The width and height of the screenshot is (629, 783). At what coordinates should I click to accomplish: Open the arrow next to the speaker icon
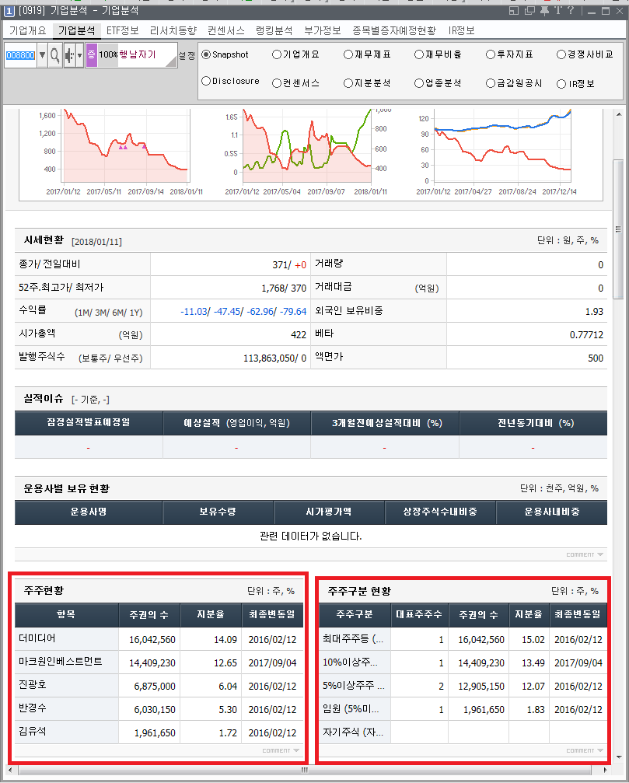79,55
